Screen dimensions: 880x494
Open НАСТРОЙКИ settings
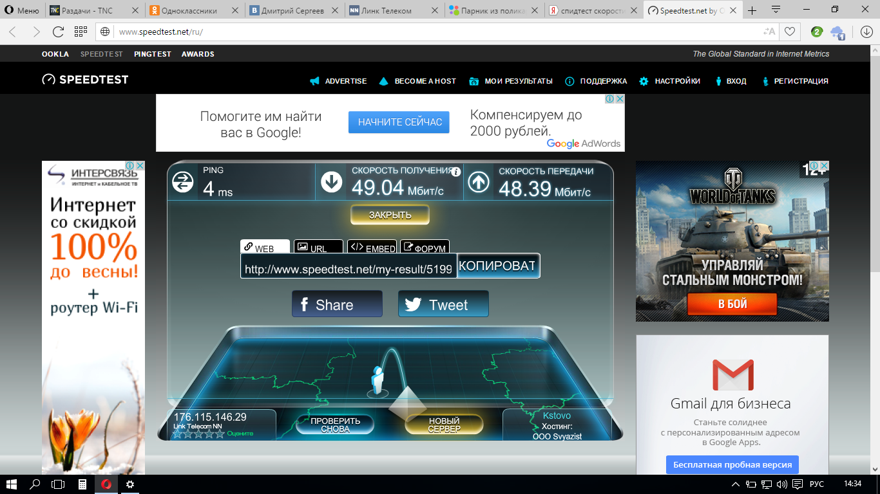(669, 81)
